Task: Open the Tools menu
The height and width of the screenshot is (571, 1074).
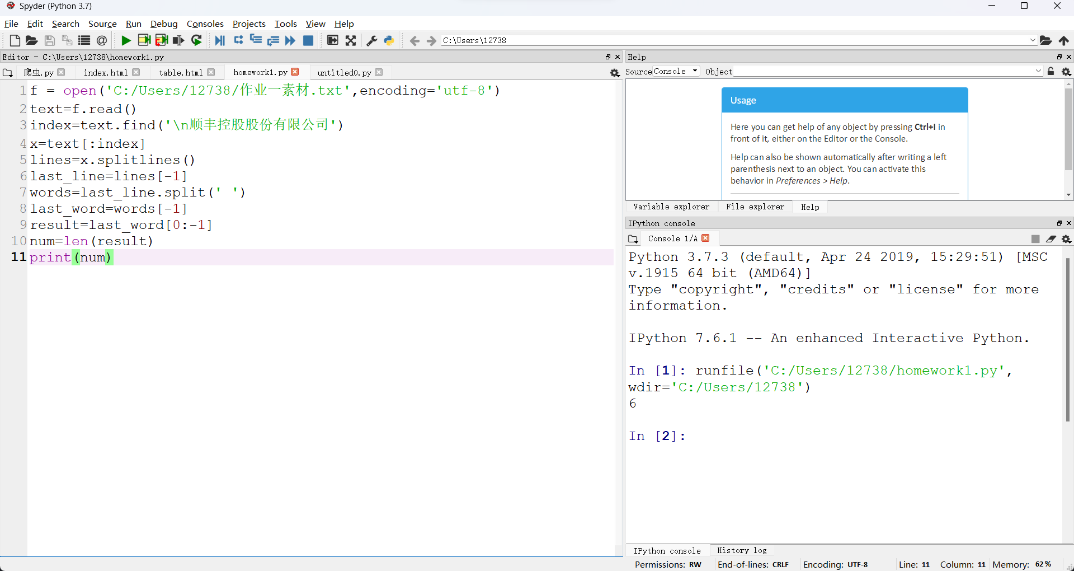Action: click(x=285, y=24)
